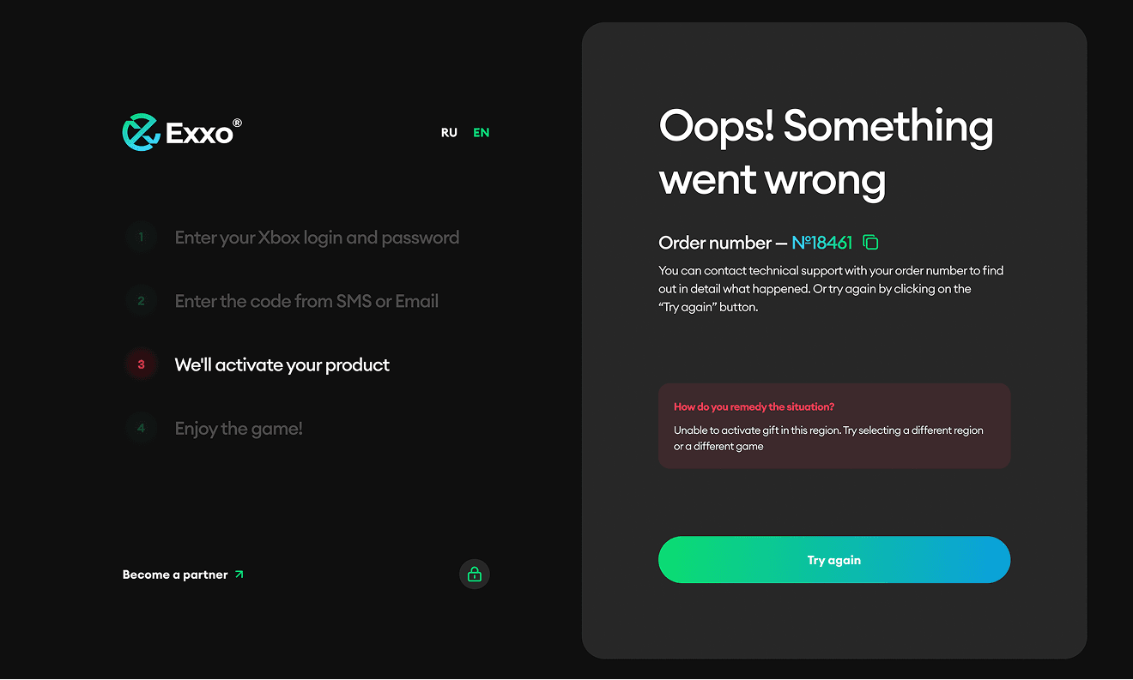The width and height of the screenshot is (1133, 680).
Task: Select "We'll activate your product" step
Action: point(282,364)
